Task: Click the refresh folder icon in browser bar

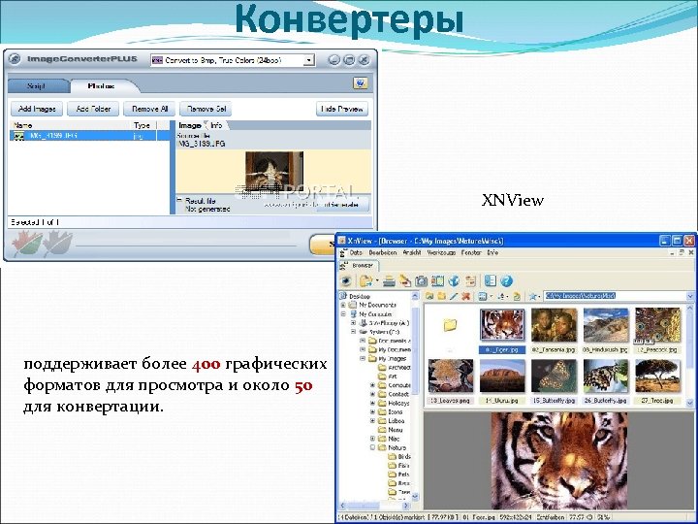Action: pyautogui.click(x=517, y=296)
